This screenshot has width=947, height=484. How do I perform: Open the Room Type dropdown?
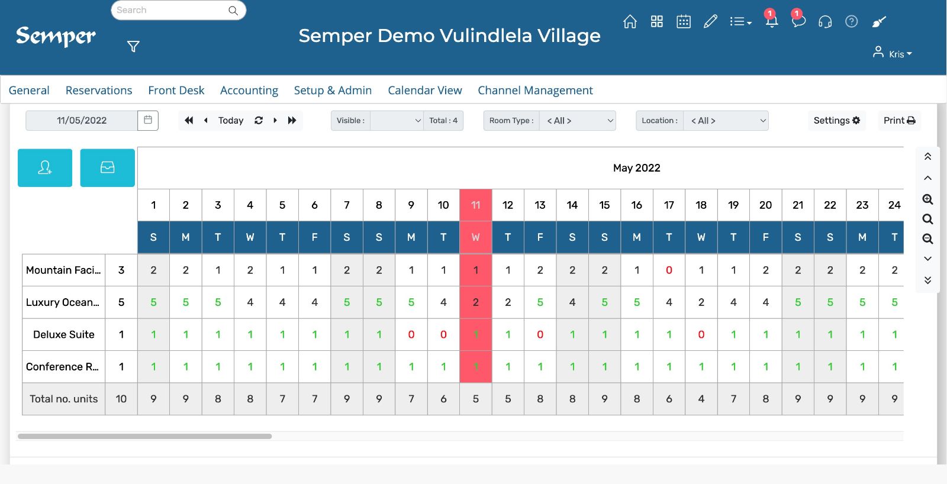[x=578, y=121]
